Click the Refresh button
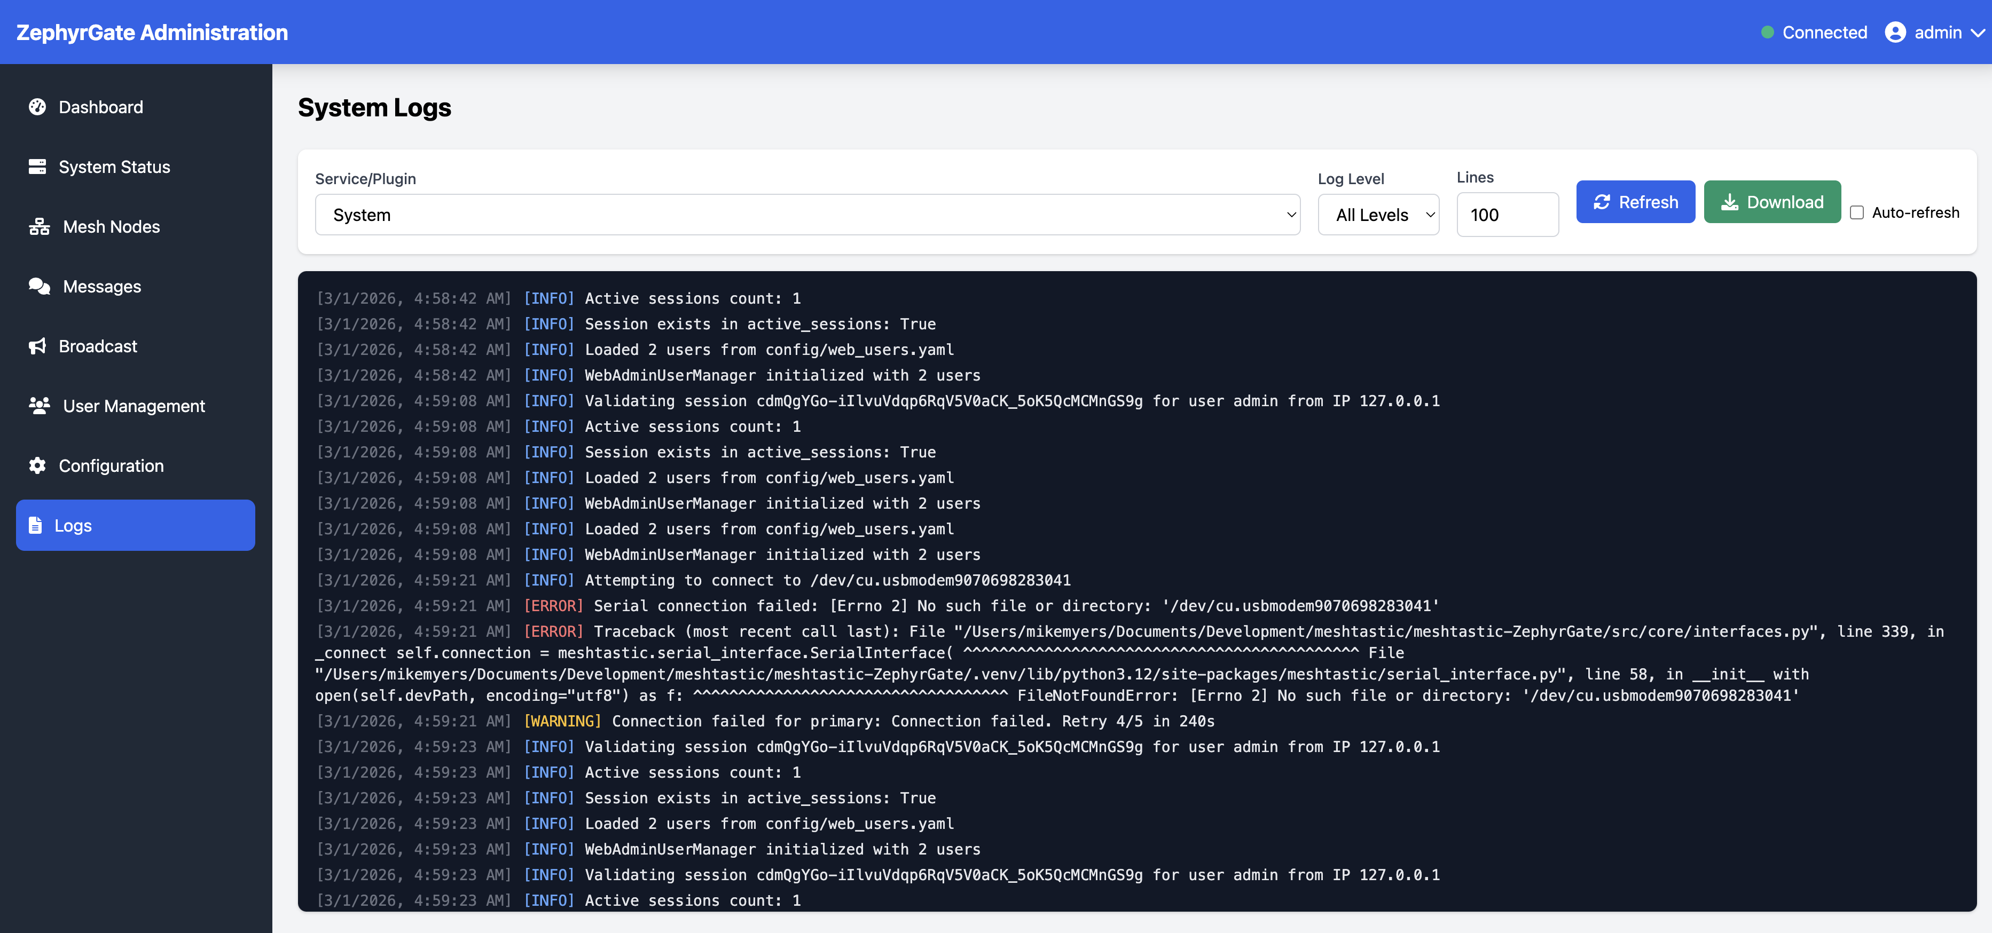Image resolution: width=1992 pixels, height=933 pixels. click(x=1635, y=202)
